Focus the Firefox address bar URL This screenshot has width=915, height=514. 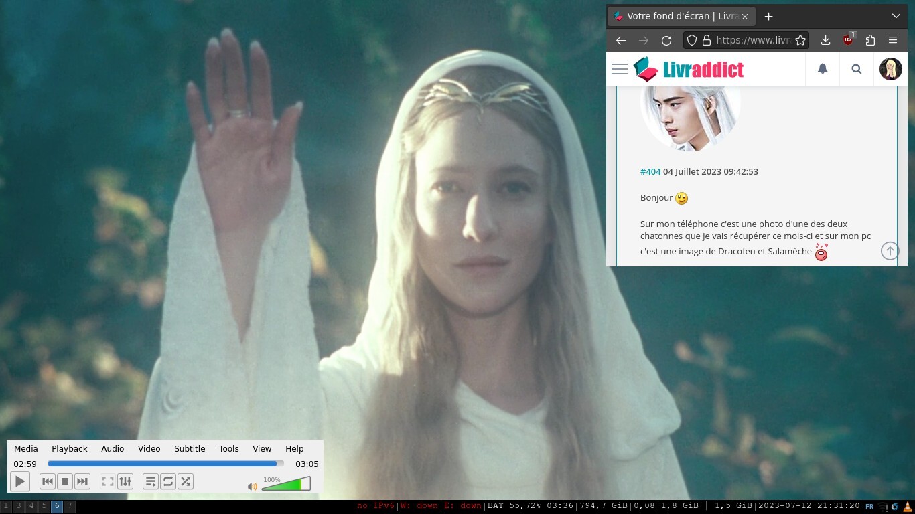(x=754, y=40)
